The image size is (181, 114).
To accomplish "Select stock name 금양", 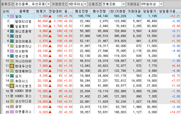I will [x=18, y=107].
